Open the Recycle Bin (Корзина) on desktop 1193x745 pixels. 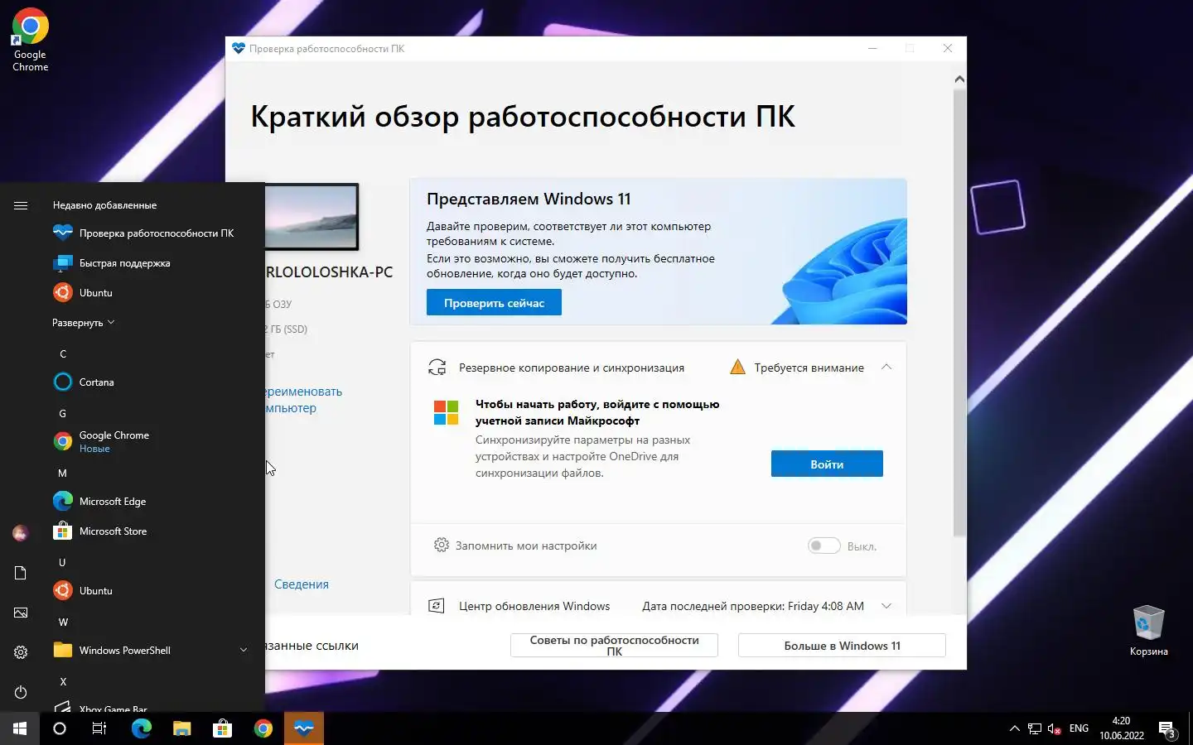[1148, 632]
